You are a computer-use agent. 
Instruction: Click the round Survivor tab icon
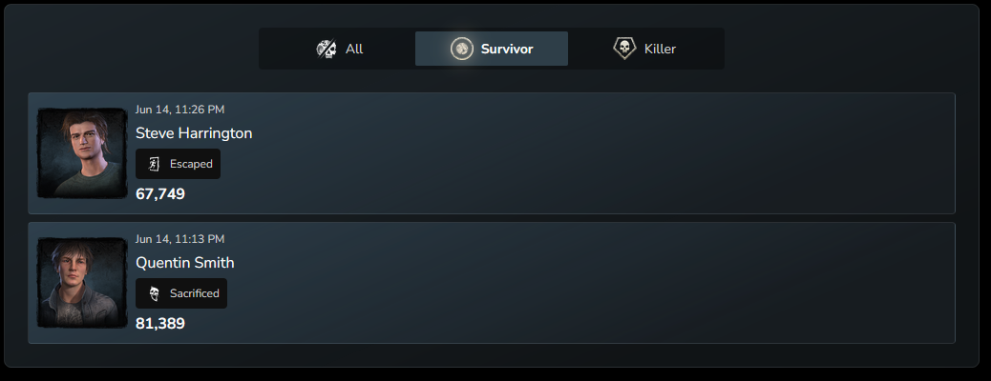pos(462,49)
